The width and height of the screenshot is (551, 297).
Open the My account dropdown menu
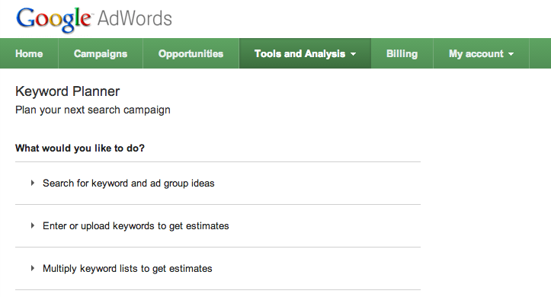(x=481, y=53)
